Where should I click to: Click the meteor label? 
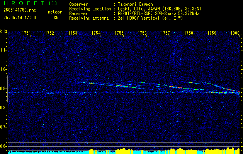pos(55,12)
